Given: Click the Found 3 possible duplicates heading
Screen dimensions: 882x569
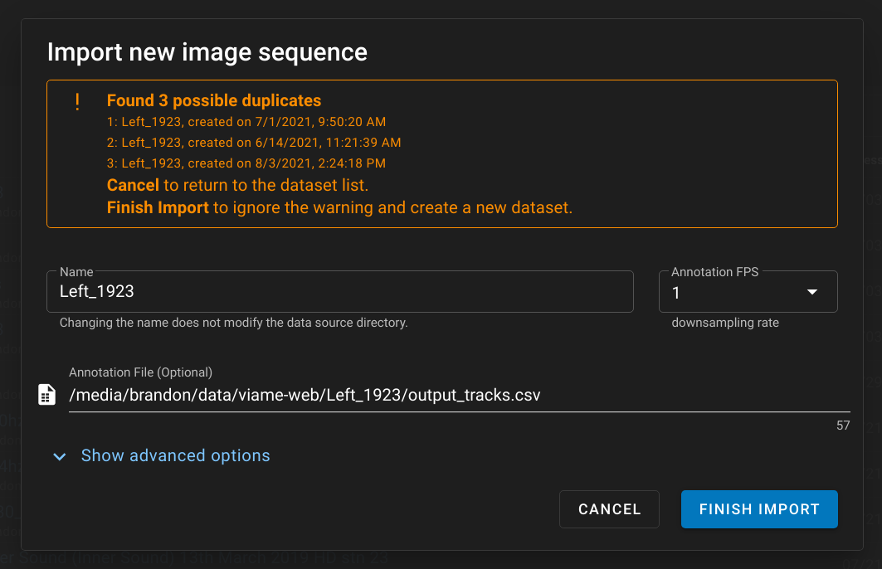Looking at the screenshot, I should click(x=214, y=100).
